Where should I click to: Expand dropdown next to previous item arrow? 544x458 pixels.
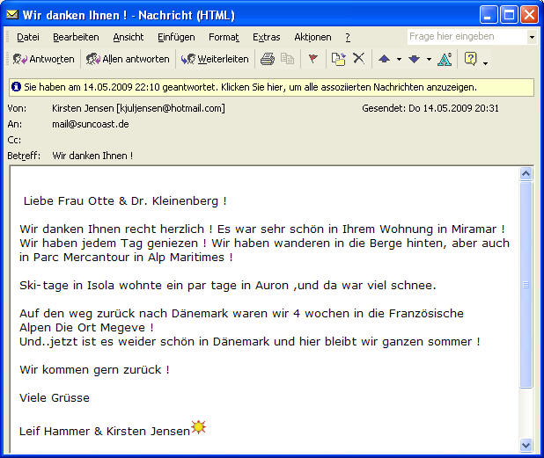(399, 60)
